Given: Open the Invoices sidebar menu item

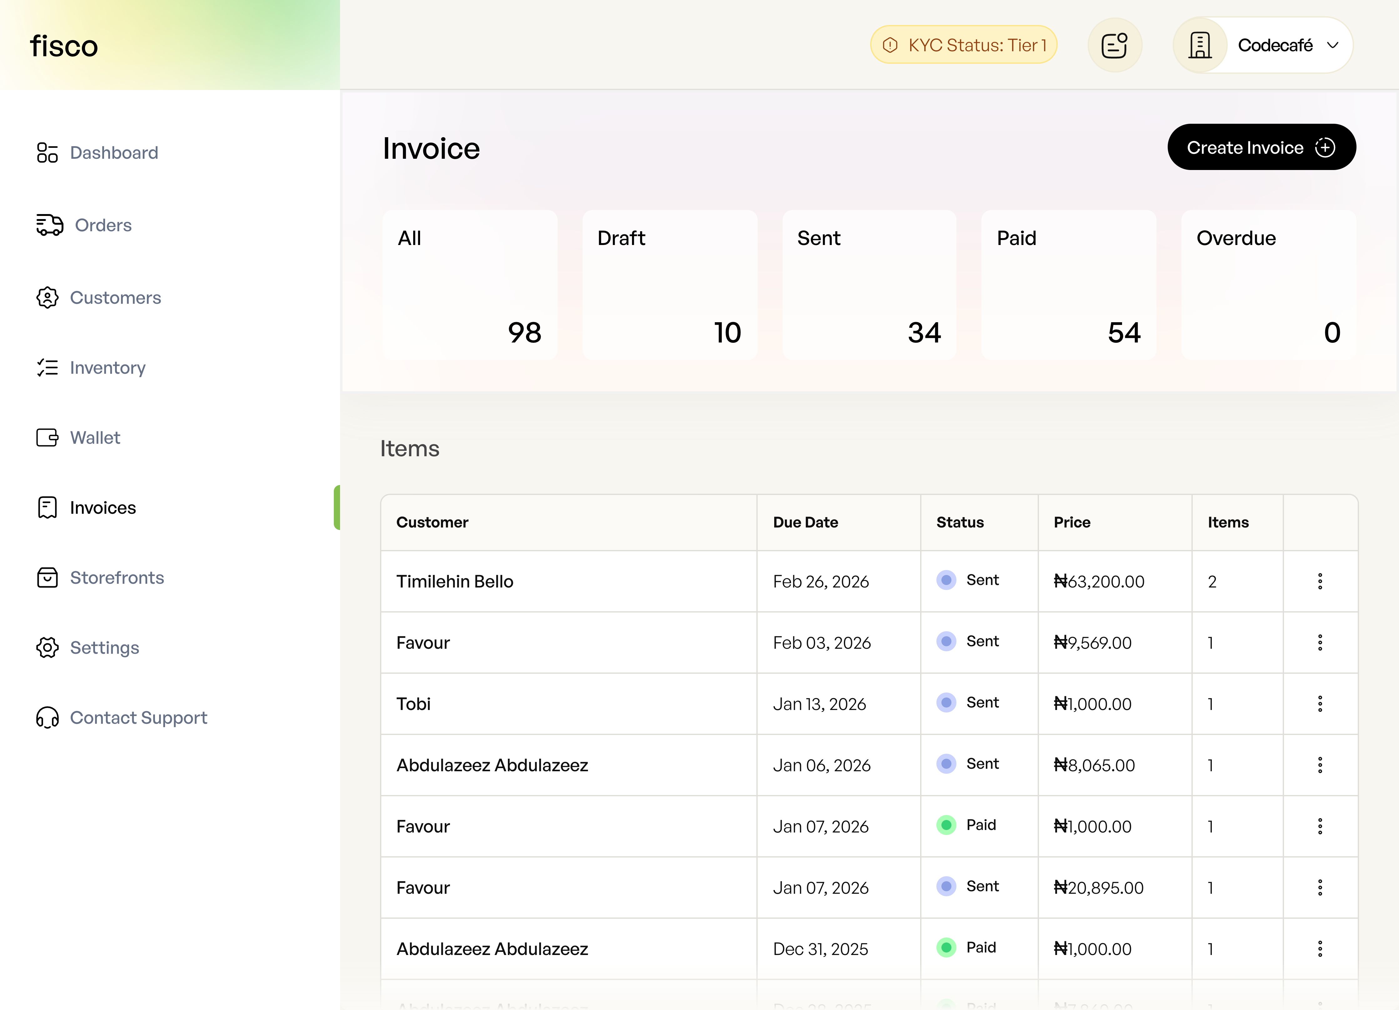Looking at the screenshot, I should (103, 507).
